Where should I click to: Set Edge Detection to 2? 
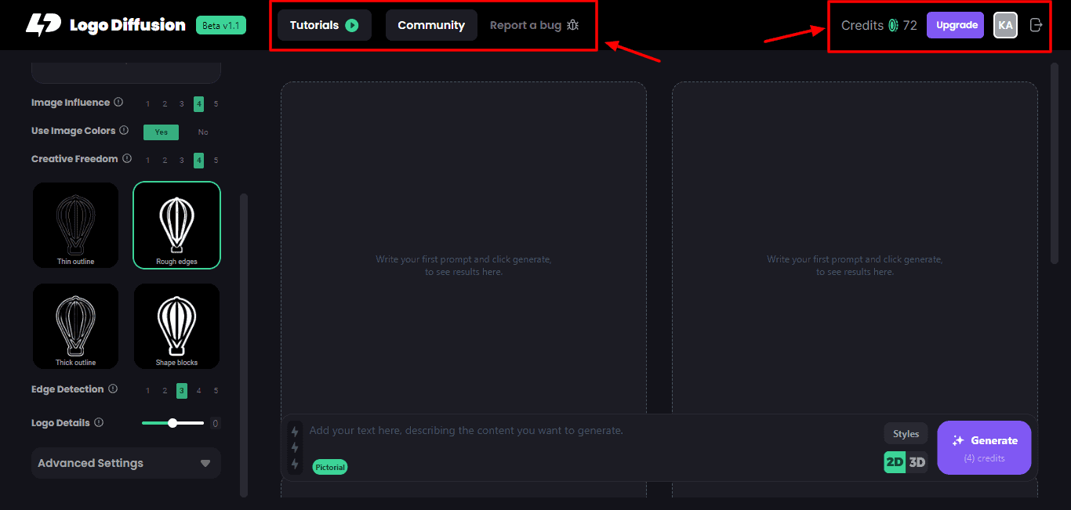click(x=165, y=391)
